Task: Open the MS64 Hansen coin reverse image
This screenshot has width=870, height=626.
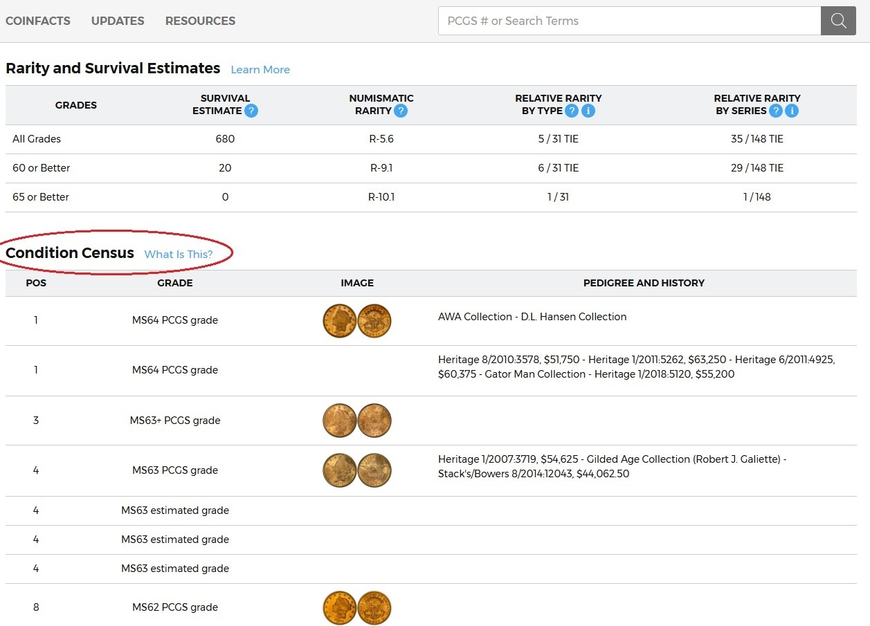Action: (374, 321)
